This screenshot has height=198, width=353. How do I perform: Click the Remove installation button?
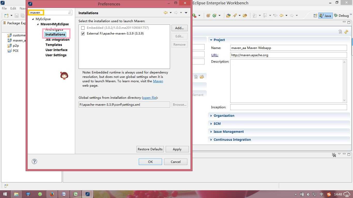pos(179,45)
